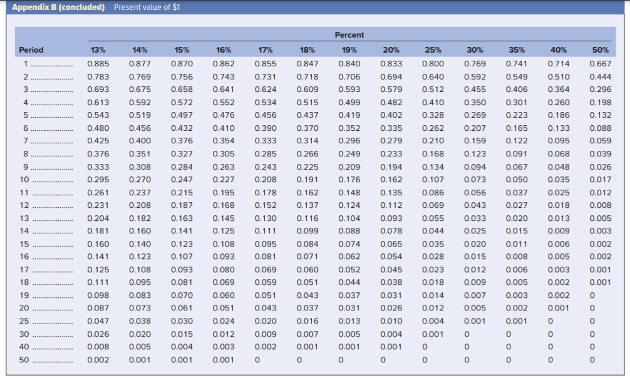Screen dimensions: 630x378
Task: Click the "Period" column header
Action: (x=31, y=50)
